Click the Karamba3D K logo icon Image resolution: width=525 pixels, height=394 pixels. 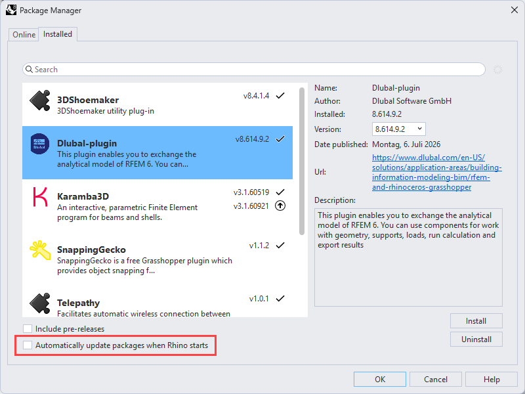point(40,197)
